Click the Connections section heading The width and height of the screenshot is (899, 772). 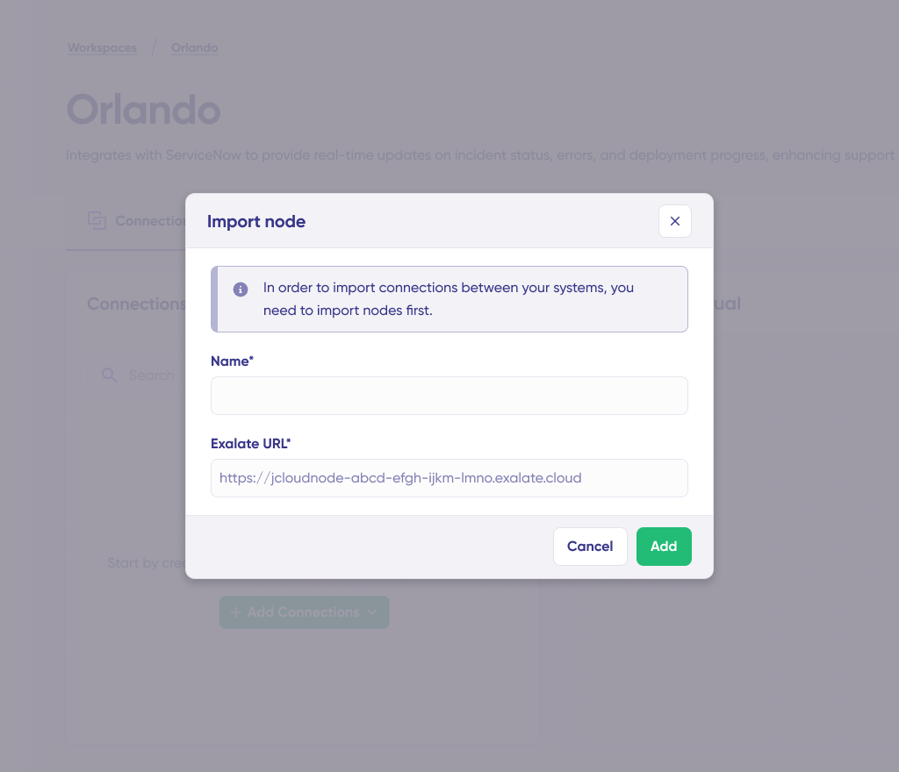[x=136, y=304]
